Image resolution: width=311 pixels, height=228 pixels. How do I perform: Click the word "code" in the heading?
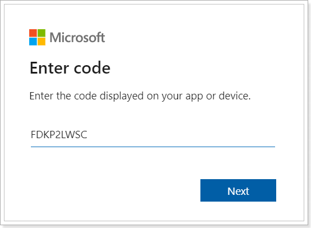(x=92, y=68)
